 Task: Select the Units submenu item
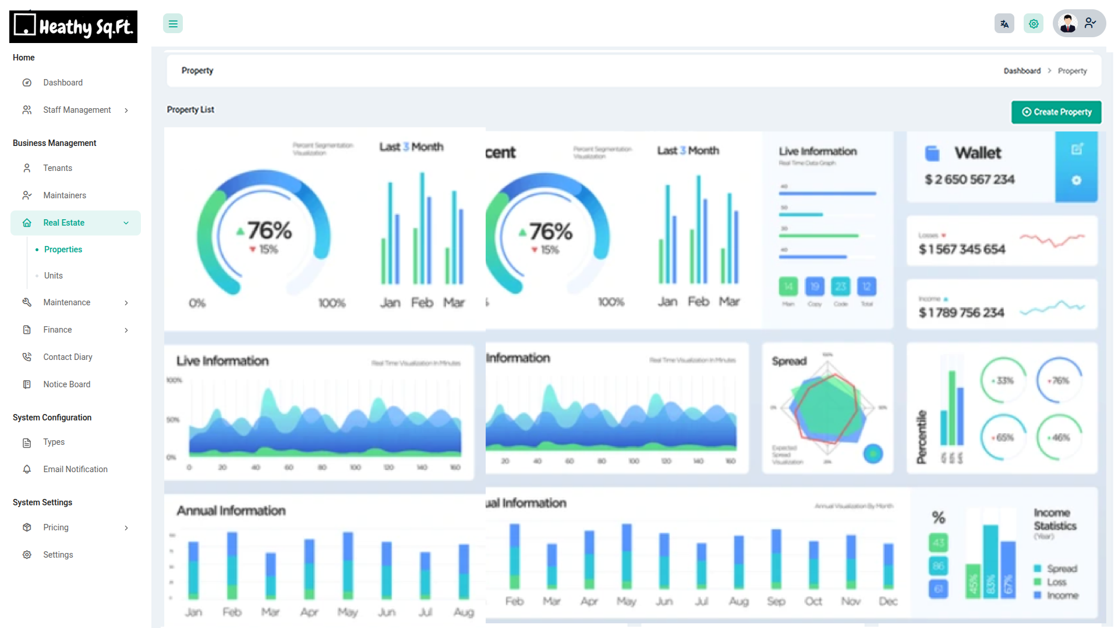54,276
